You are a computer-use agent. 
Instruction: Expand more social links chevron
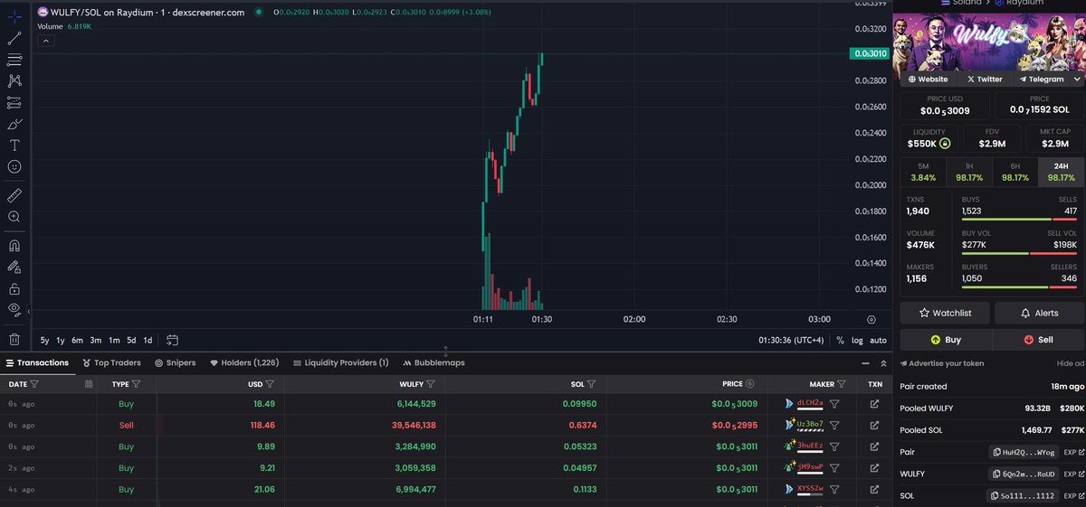tap(1076, 80)
